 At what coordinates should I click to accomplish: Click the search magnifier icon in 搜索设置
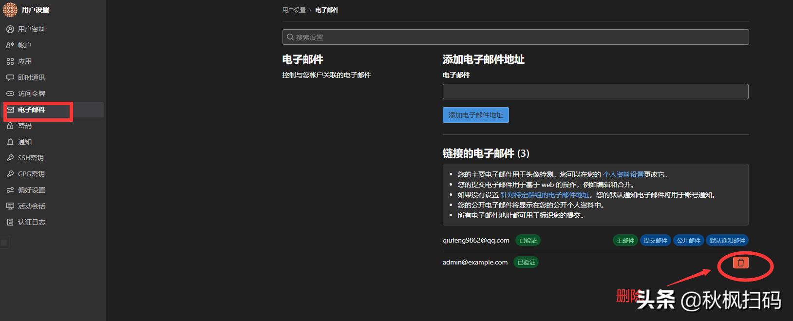coord(290,37)
